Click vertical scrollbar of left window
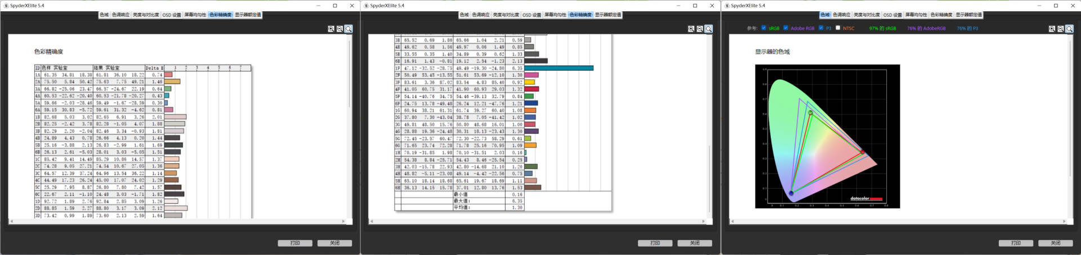This screenshot has width=1081, height=255. (x=350, y=126)
